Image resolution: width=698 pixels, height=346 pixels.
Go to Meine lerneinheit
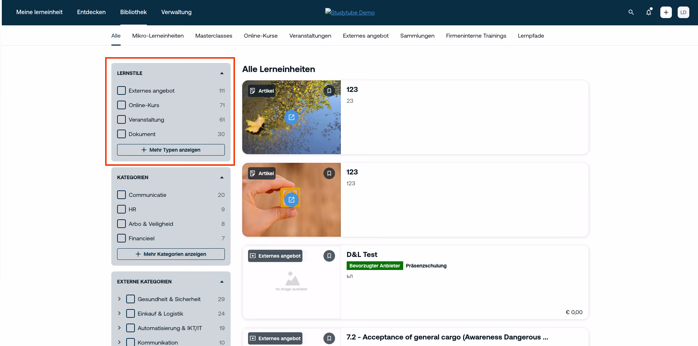40,12
